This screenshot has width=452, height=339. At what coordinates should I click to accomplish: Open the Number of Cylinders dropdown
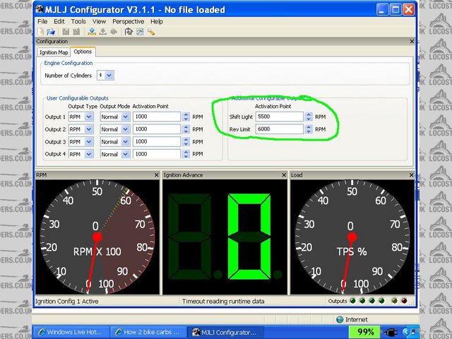[109, 75]
